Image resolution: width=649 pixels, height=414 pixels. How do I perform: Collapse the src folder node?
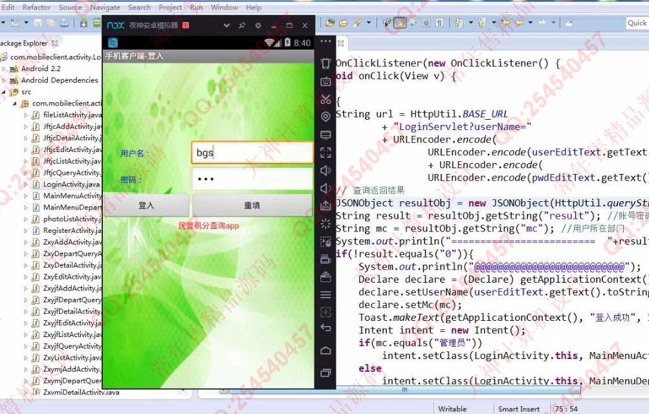pyautogui.click(x=4, y=92)
